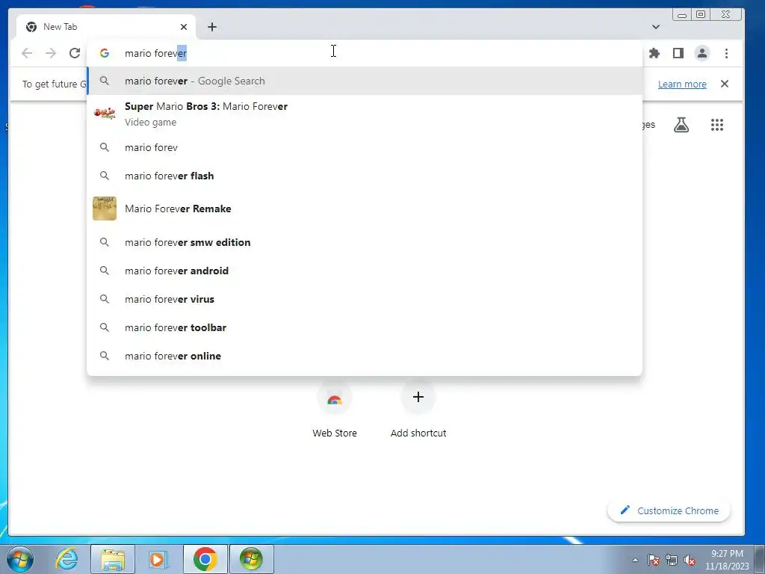
Task: Click the Chrome icon in taskbar
Action: pyautogui.click(x=205, y=559)
